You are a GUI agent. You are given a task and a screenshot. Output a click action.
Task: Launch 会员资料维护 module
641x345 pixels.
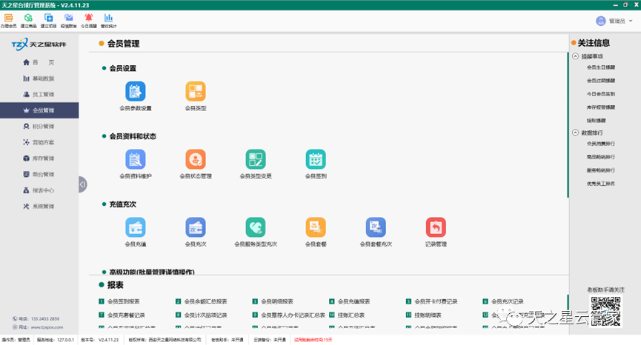(x=136, y=160)
